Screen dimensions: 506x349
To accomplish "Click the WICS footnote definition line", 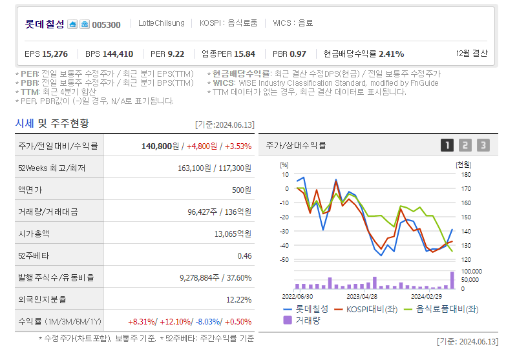I will pyautogui.click(x=322, y=83).
